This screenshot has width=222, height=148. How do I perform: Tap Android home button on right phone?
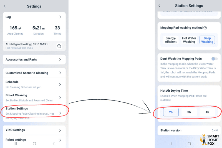(189, 144)
